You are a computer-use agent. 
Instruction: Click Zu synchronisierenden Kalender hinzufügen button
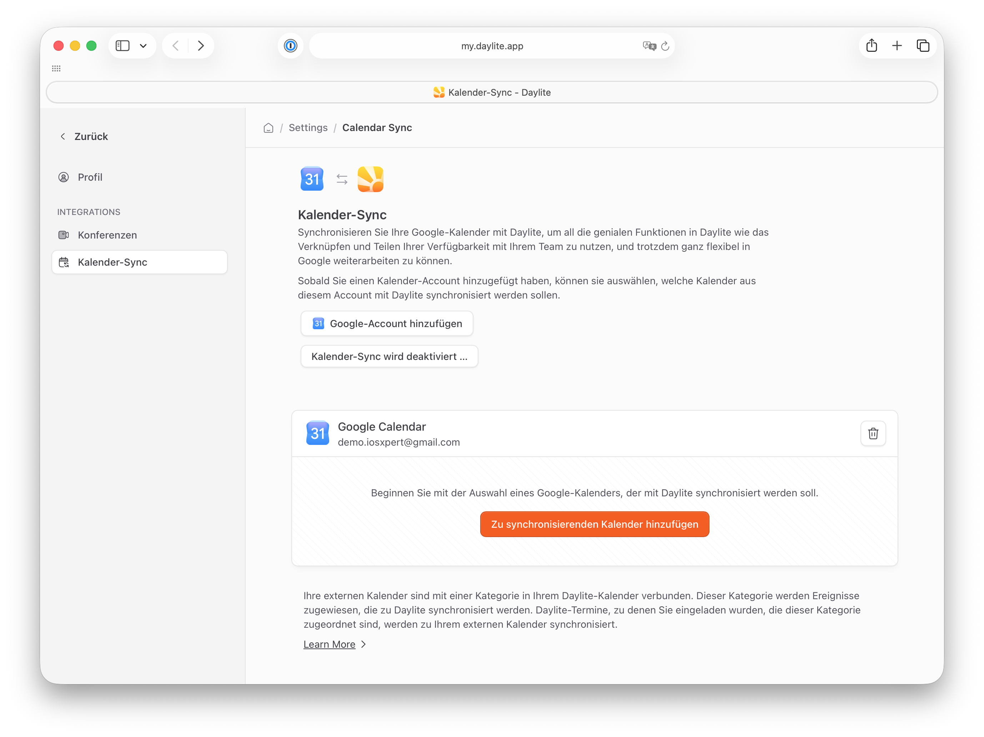pos(594,524)
